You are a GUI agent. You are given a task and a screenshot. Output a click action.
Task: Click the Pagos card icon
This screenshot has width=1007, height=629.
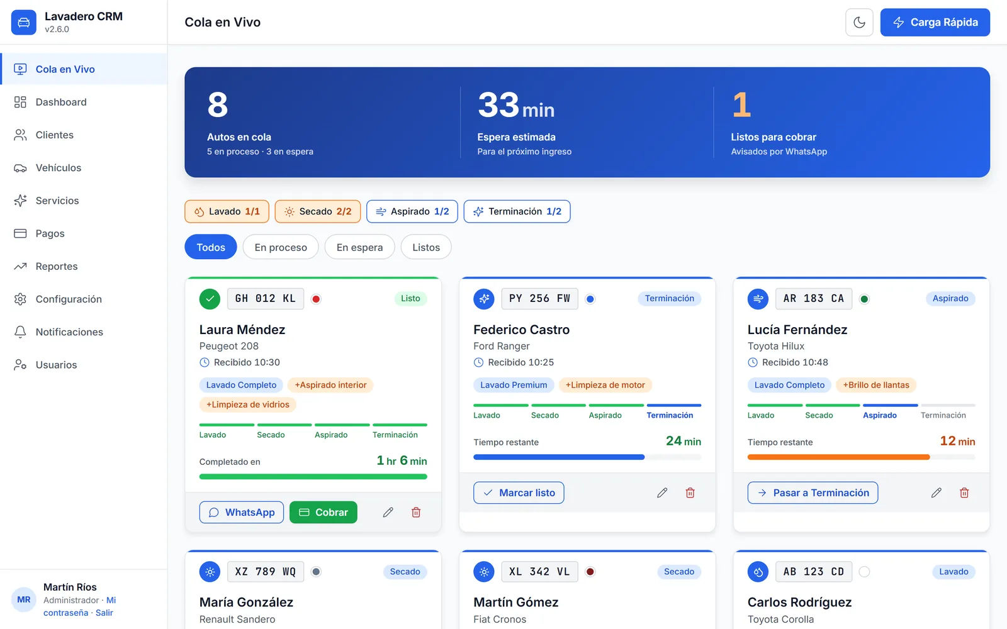pos(20,233)
